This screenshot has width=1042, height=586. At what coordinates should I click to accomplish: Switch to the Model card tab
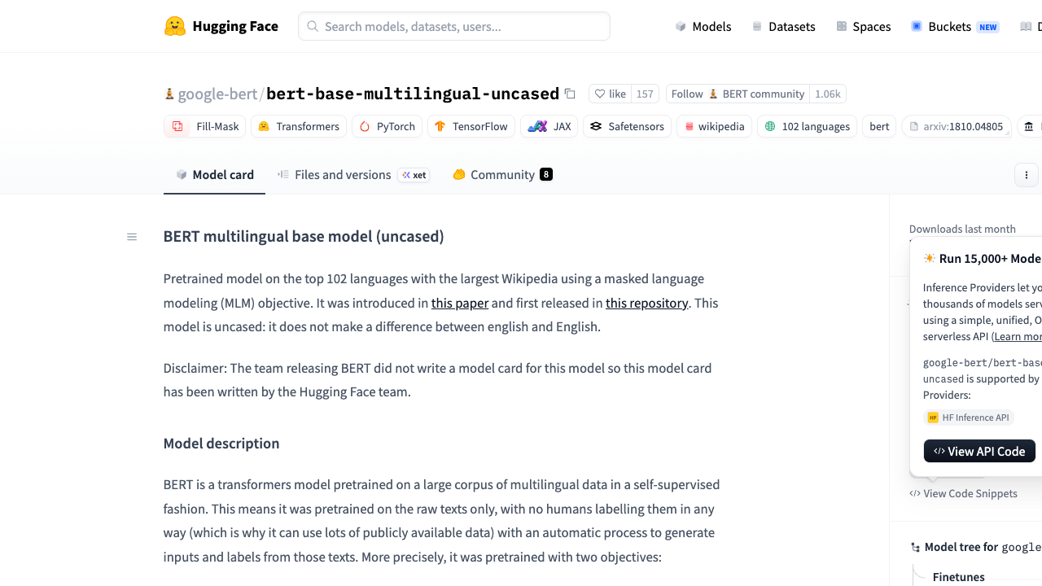coord(214,175)
